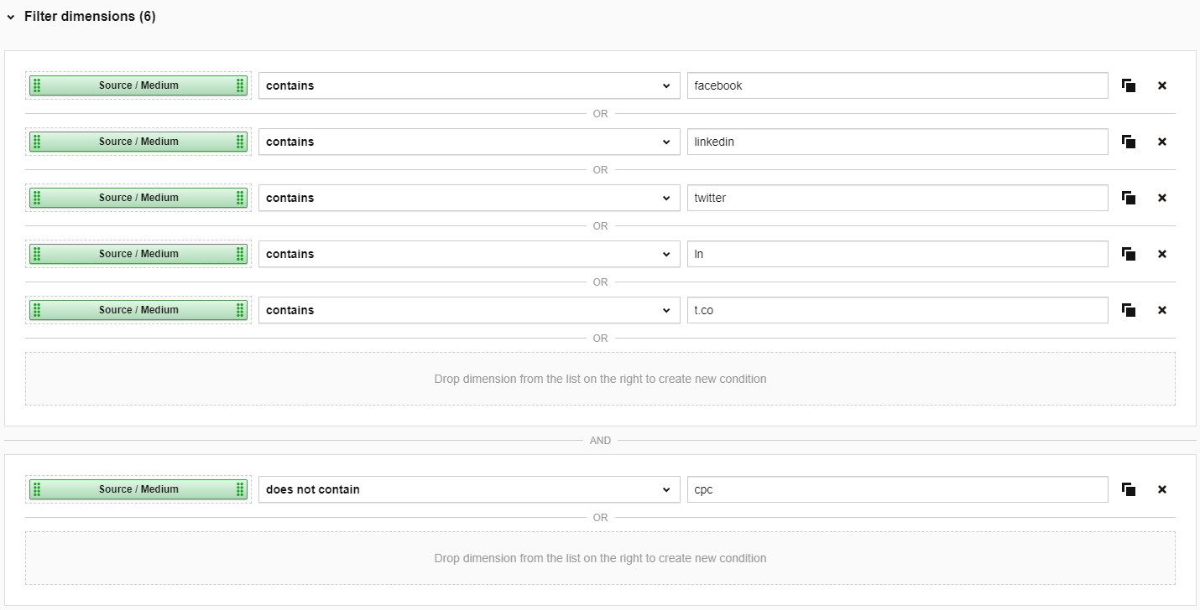Duplicate the linkedin filter condition
This screenshot has width=1200, height=610.
coord(1129,142)
